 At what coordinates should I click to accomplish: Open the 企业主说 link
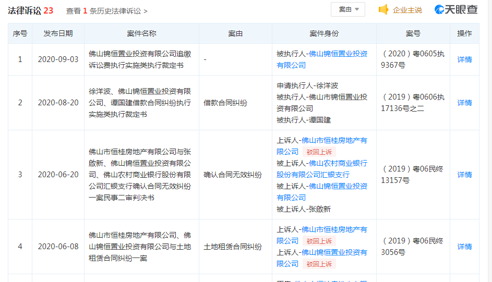pos(407,10)
